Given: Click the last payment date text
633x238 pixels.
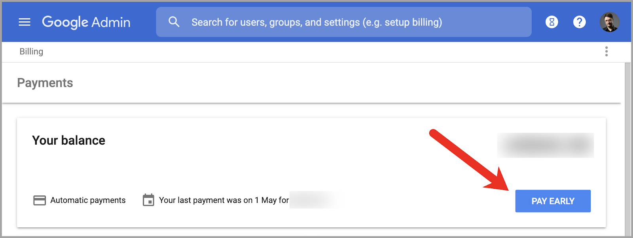Looking at the screenshot, I should (x=224, y=200).
